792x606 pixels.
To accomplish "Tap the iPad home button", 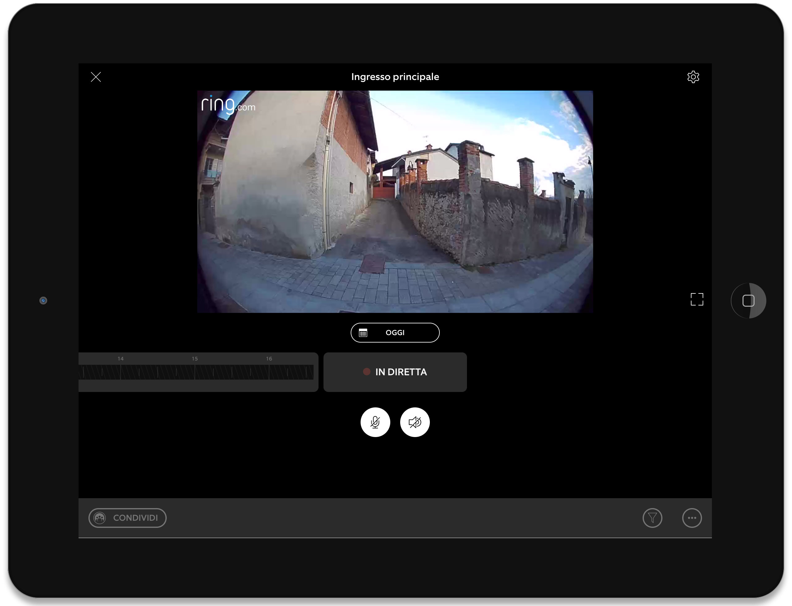I will point(748,301).
